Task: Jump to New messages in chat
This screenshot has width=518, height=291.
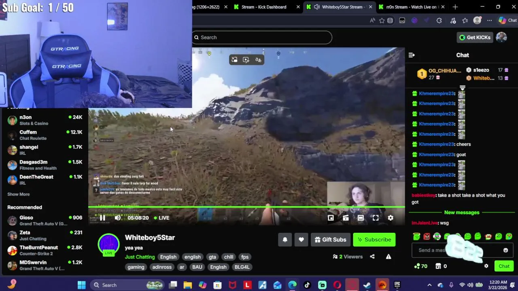Action: [462, 213]
